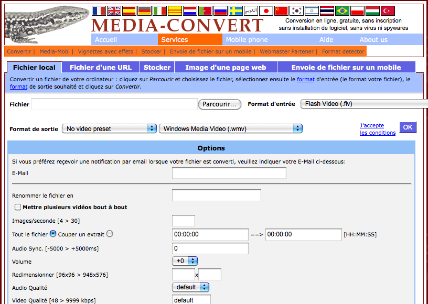Choose the Arabic language icon
Viewport: 428px width, 304px height.
coord(251,10)
